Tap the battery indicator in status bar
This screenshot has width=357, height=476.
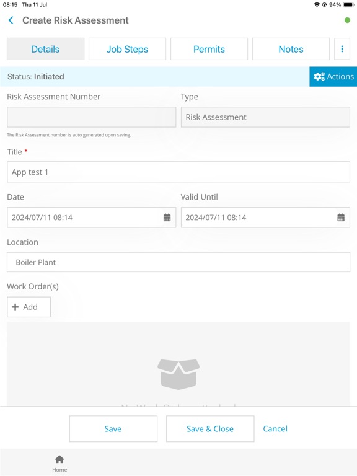(x=348, y=4)
